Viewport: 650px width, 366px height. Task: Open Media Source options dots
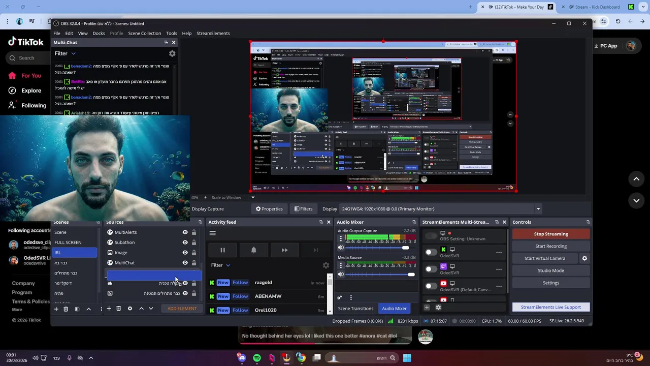click(x=341, y=265)
